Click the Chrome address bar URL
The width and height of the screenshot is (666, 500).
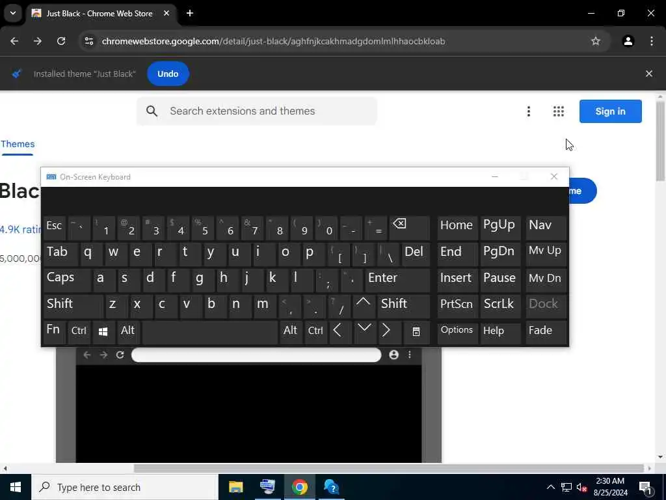click(274, 41)
